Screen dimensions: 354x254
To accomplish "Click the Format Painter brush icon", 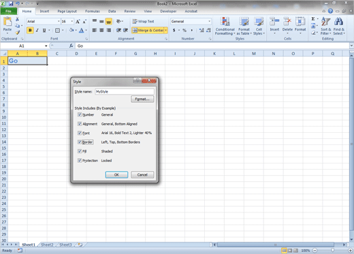I will tap(18, 33).
